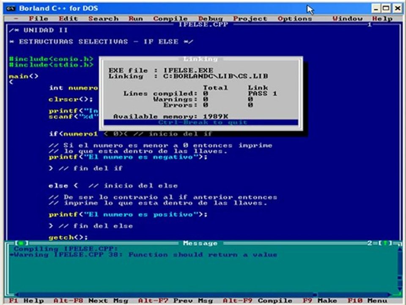Select the warning 'Function should return a value'

coord(143,255)
